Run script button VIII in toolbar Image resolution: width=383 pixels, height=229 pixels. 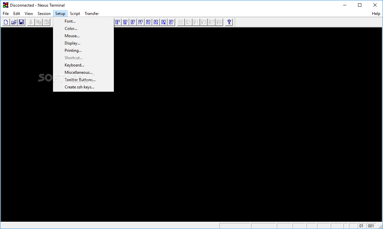click(164, 22)
